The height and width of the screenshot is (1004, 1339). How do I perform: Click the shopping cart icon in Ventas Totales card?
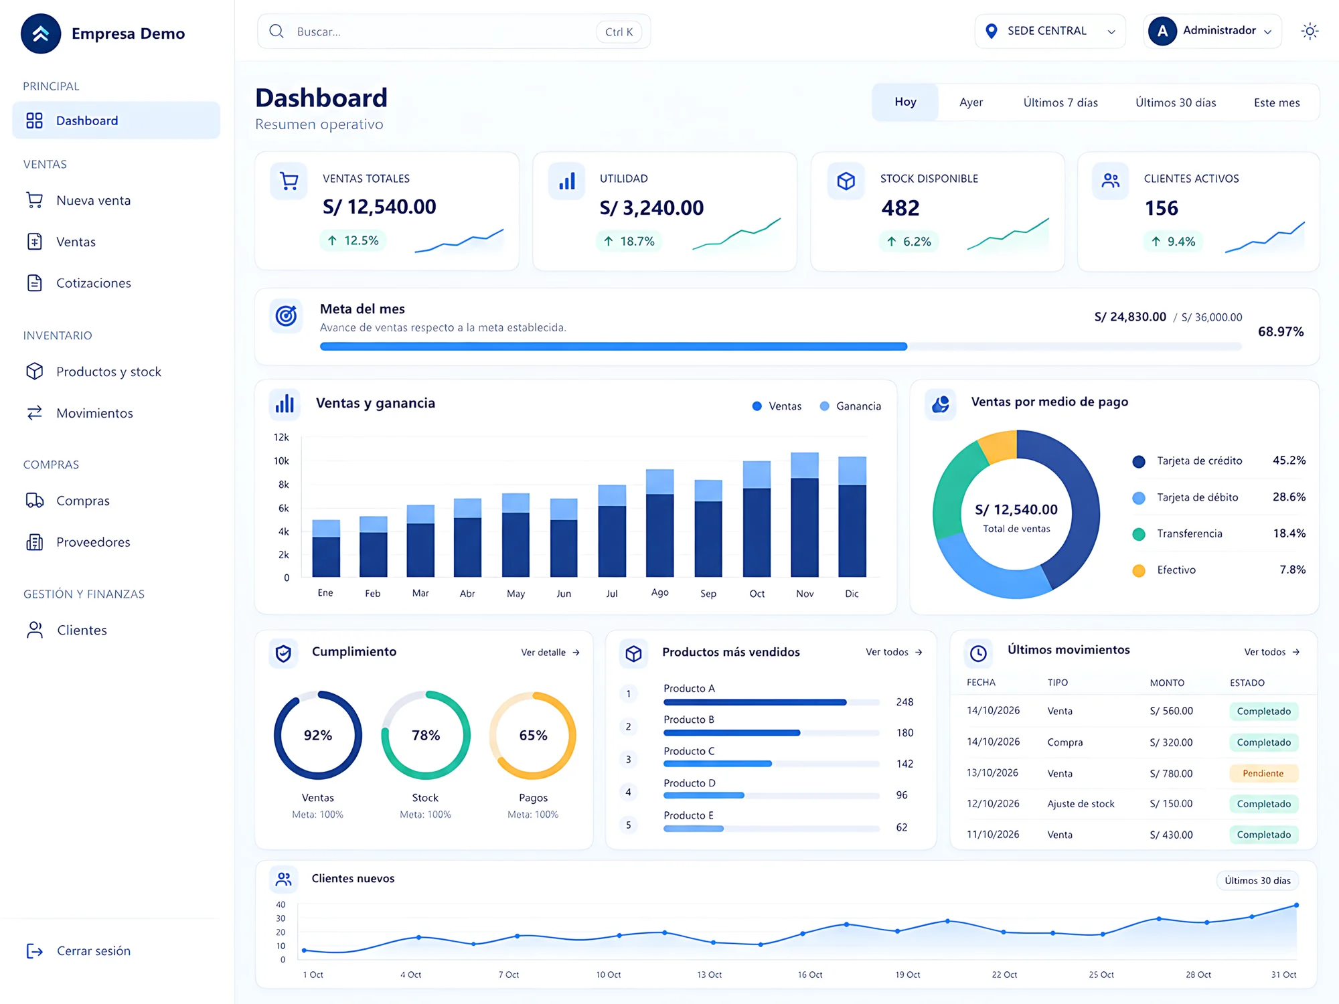289,181
